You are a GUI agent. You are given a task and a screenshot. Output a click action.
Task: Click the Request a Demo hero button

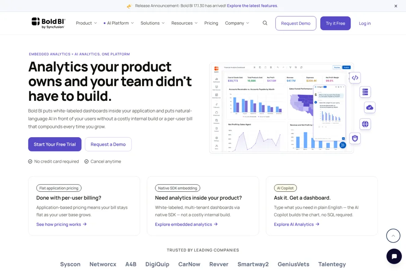[x=108, y=144]
